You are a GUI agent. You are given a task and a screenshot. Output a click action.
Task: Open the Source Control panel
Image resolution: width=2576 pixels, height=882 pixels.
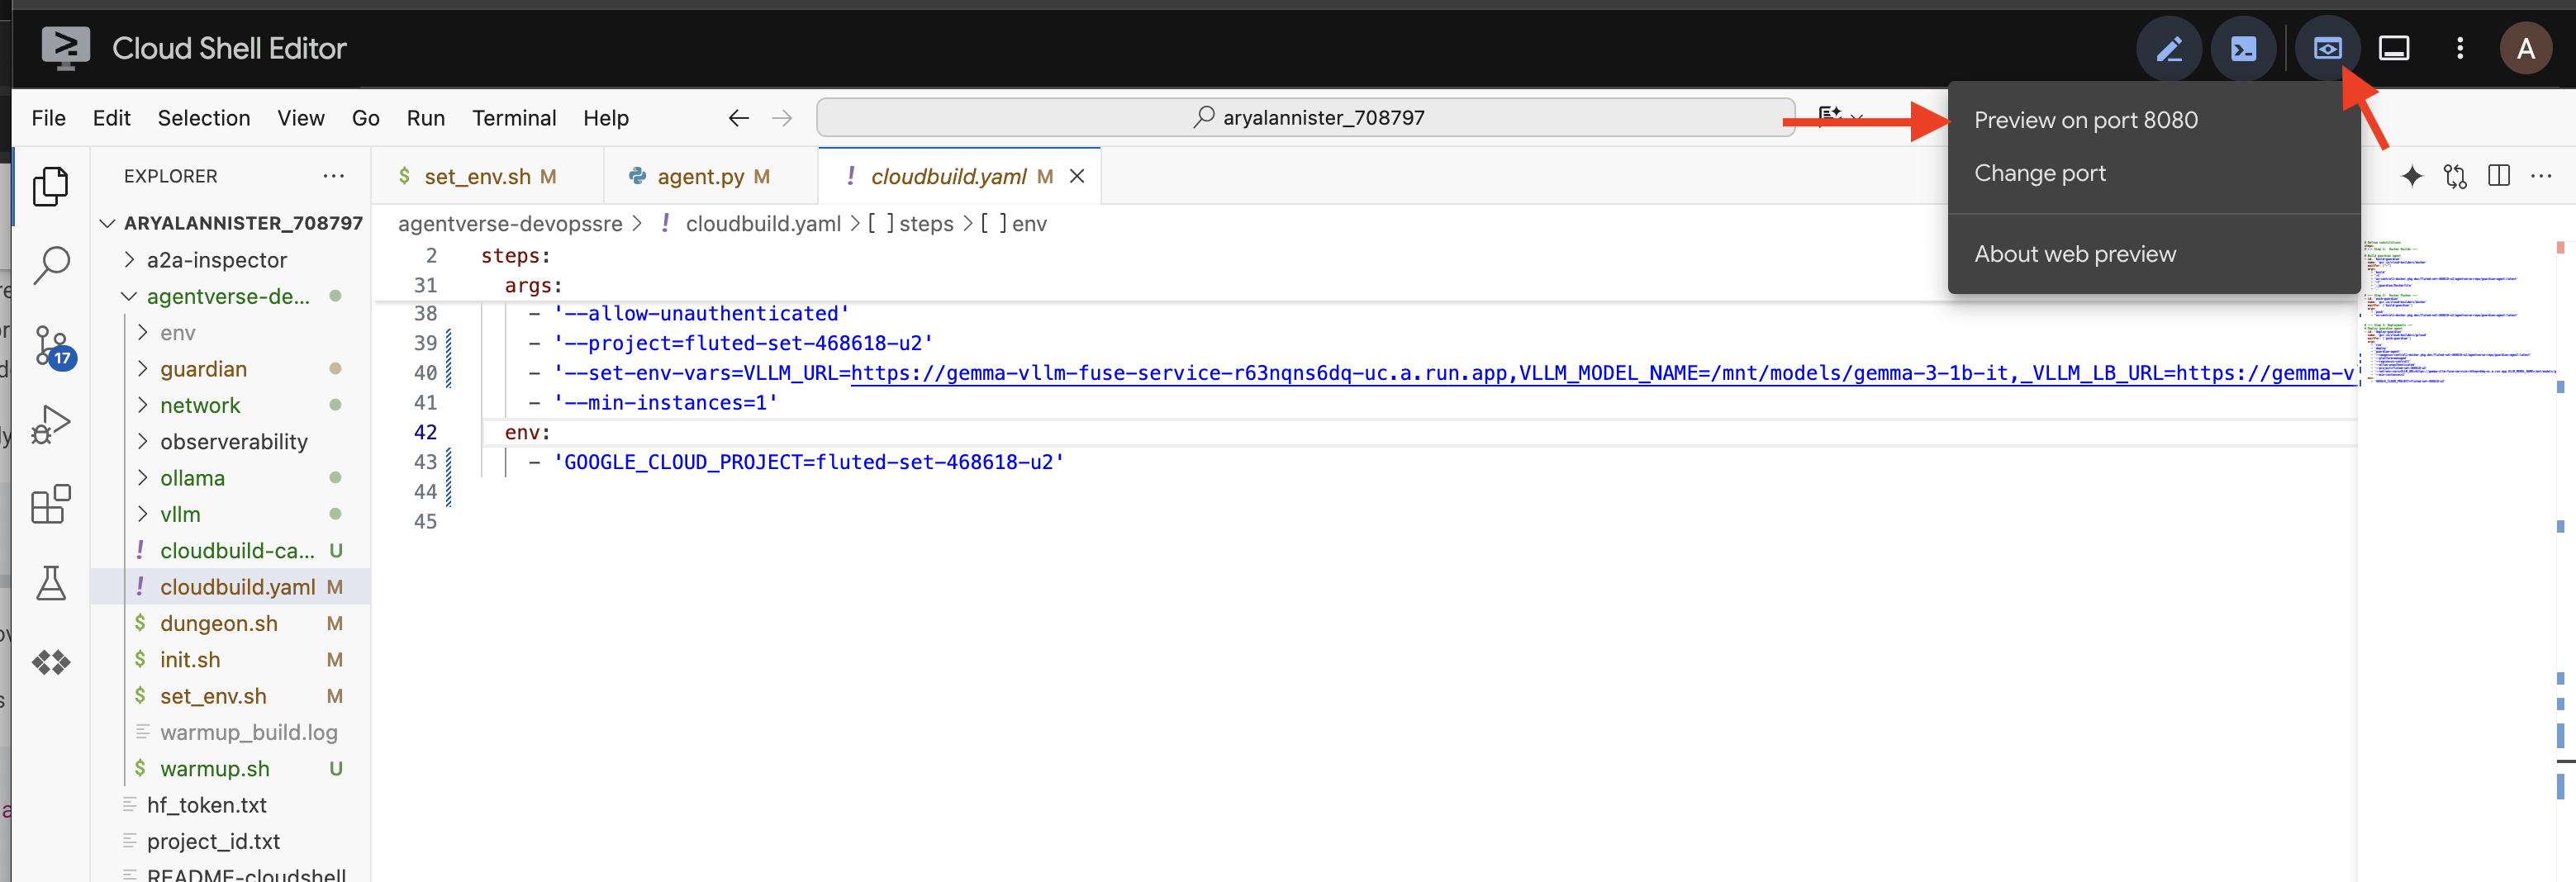52,345
